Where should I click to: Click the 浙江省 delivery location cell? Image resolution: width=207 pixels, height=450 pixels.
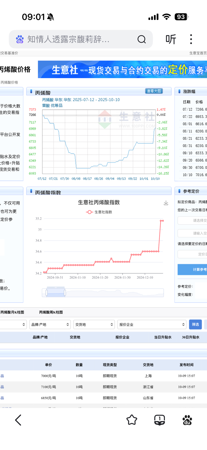148,387
